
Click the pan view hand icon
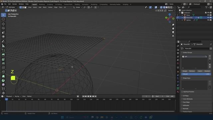[173, 28]
